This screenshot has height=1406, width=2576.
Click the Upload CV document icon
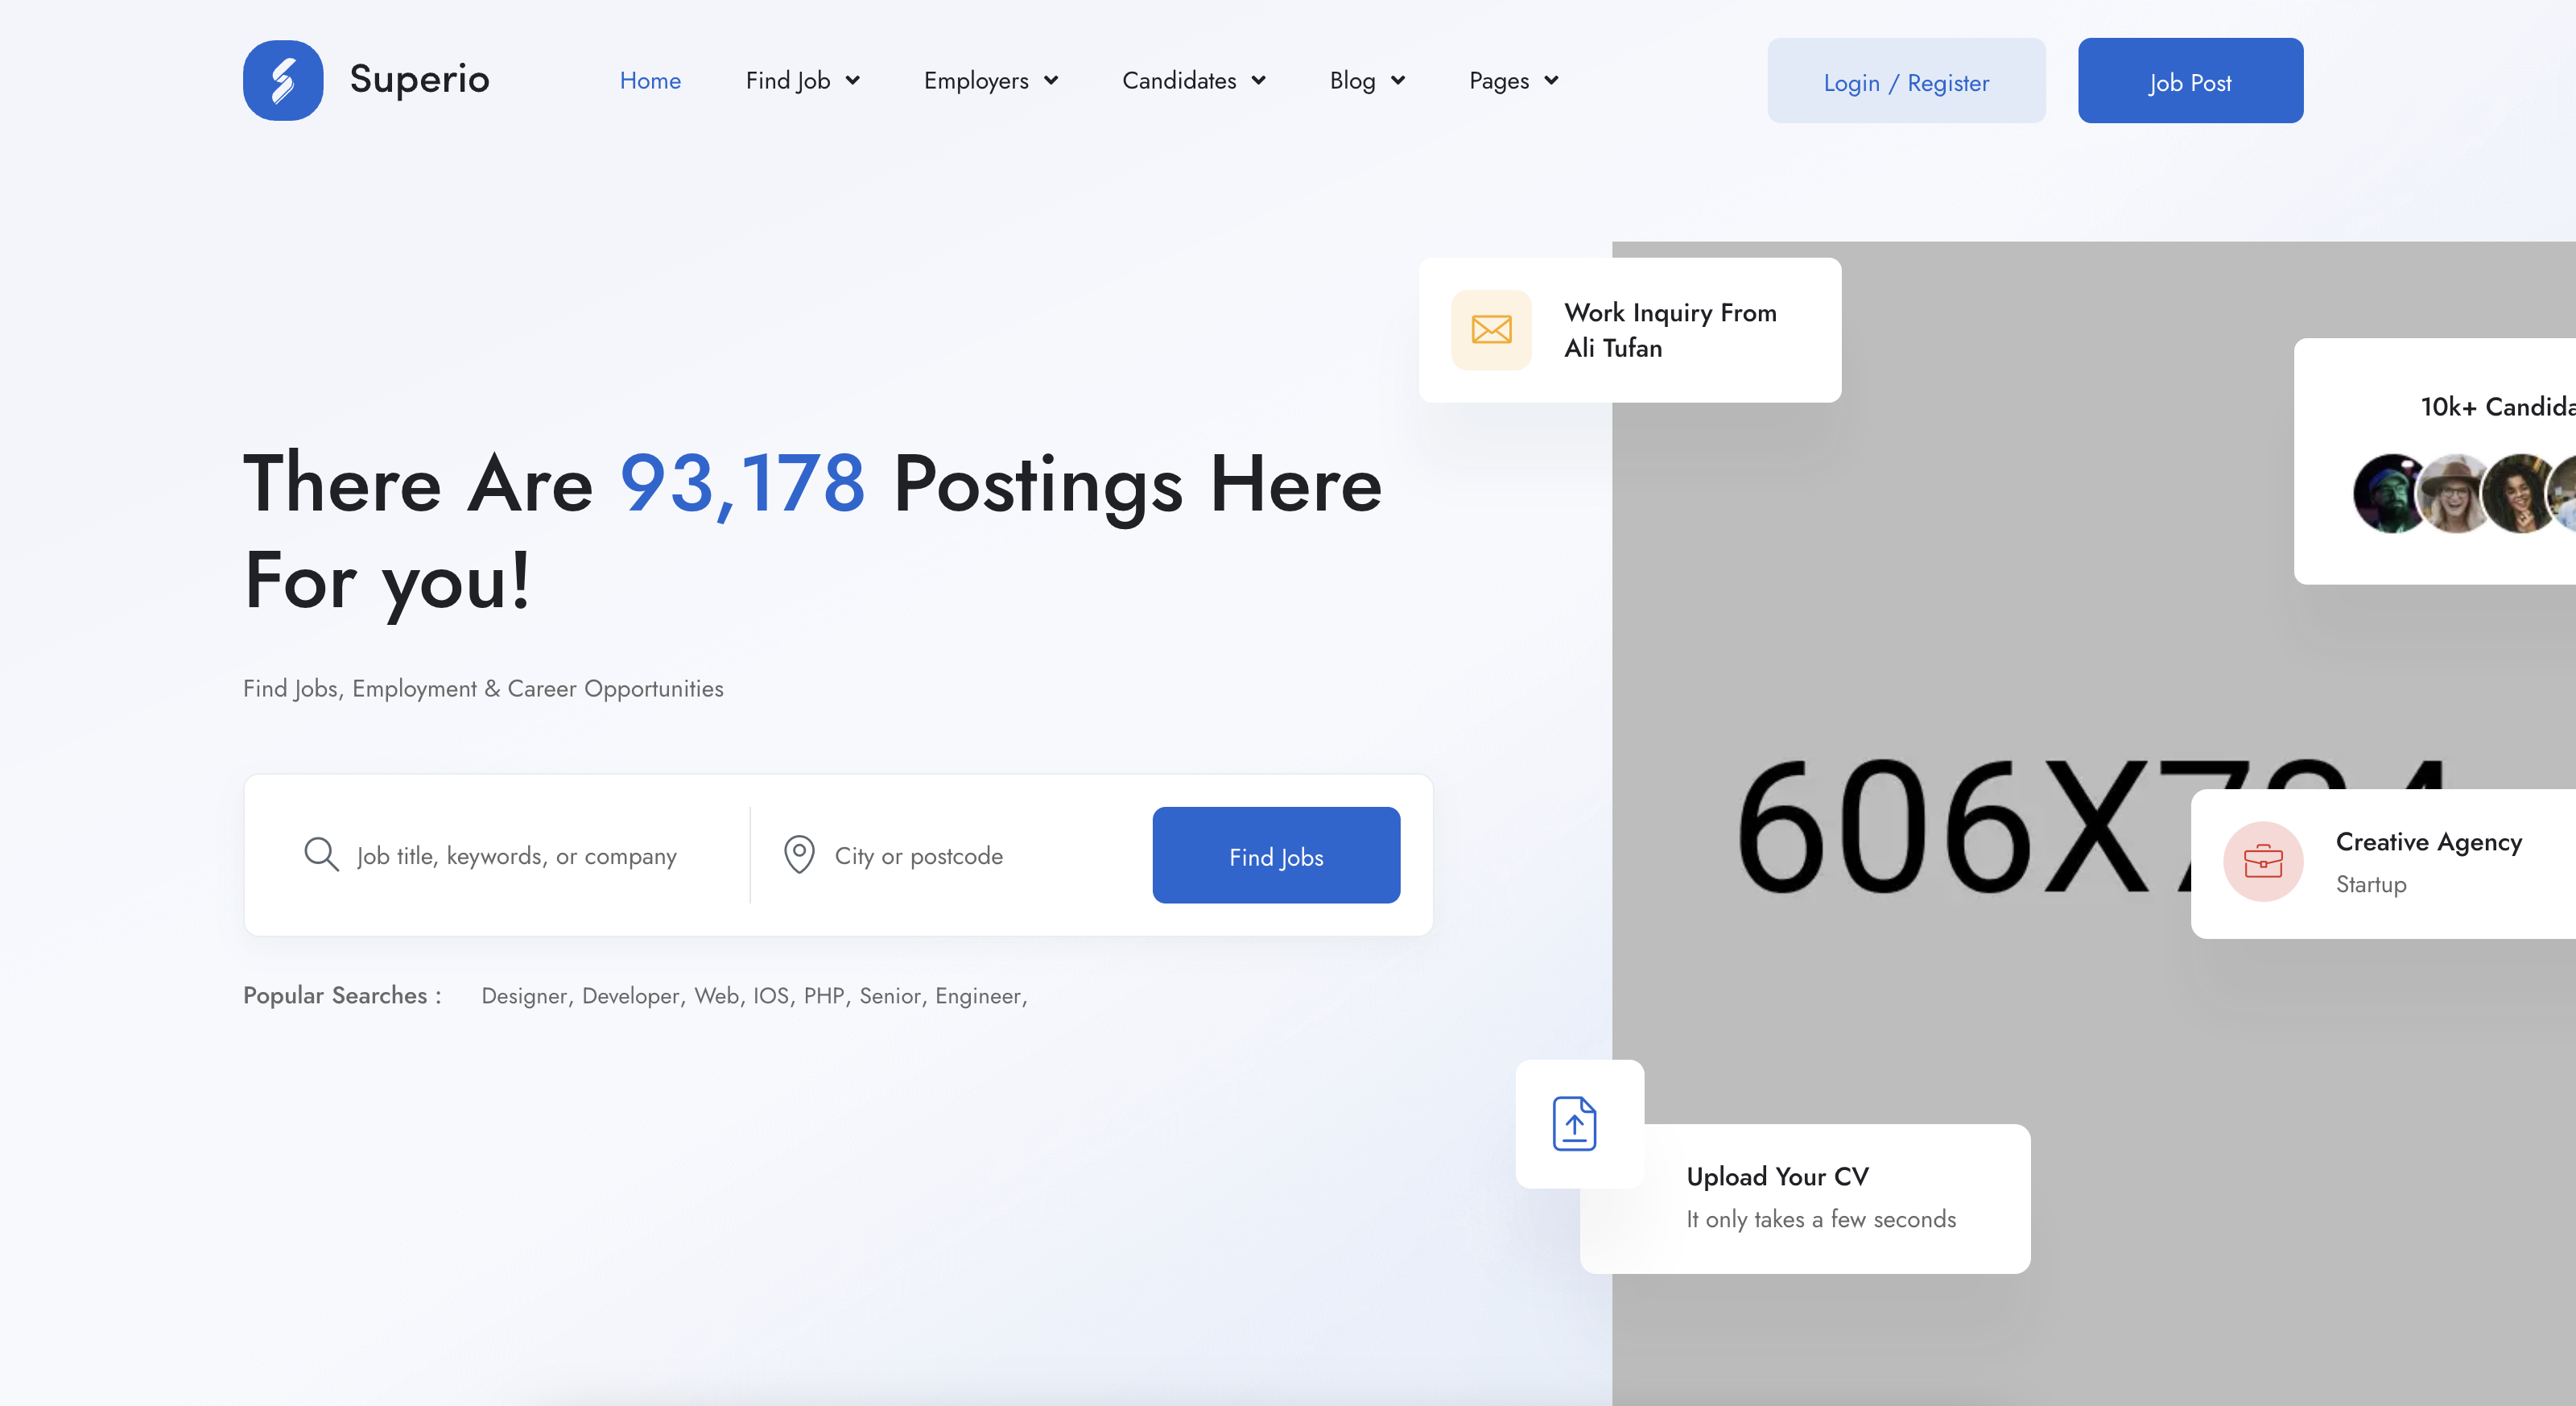click(x=1574, y=1124)
